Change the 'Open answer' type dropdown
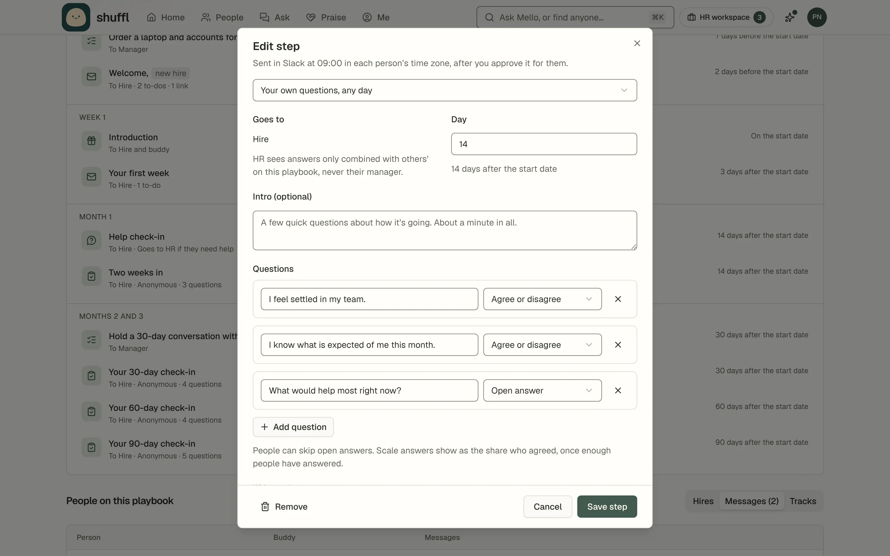890x556 pixels. pos(542,390)
